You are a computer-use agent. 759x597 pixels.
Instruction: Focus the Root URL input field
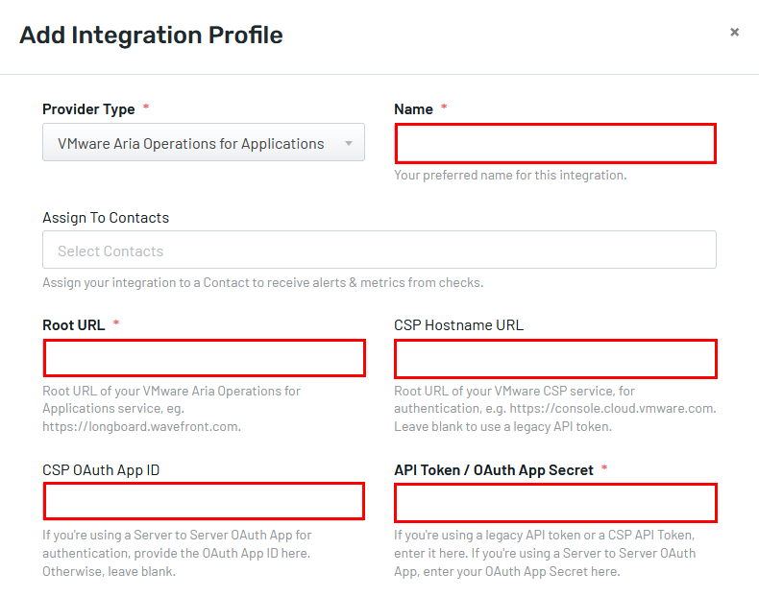[204, 358]
